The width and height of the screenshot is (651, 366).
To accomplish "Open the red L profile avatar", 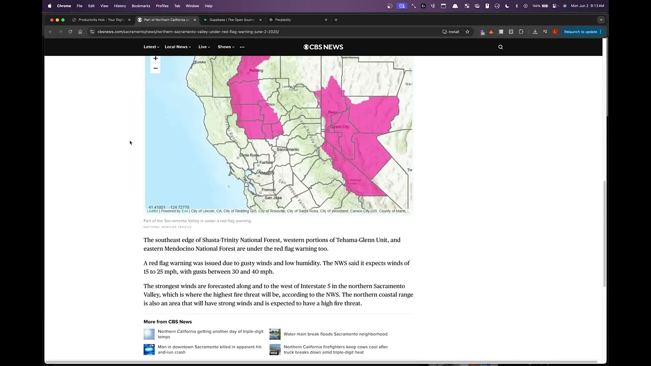I will (x=555, y=32).
